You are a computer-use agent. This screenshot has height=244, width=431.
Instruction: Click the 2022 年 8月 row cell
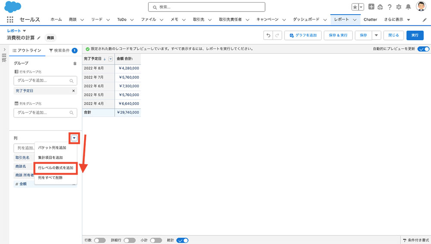coord(98,68)
